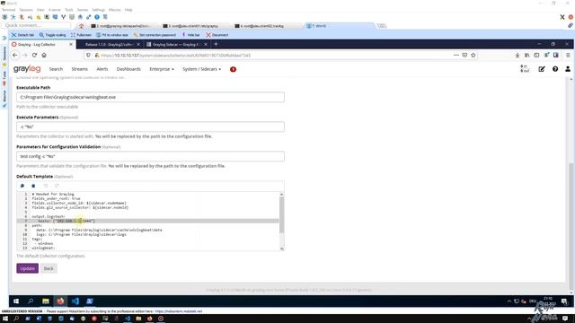
Task: Open remote taskbar search
Action: [31, 301]
